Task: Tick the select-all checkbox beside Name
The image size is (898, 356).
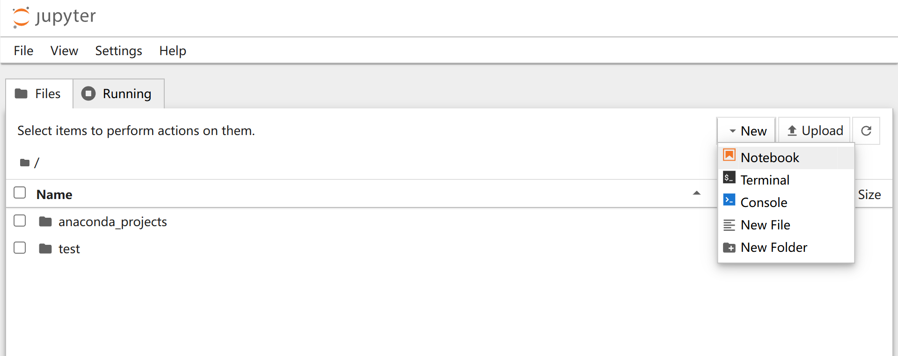Action: (20, 192)
